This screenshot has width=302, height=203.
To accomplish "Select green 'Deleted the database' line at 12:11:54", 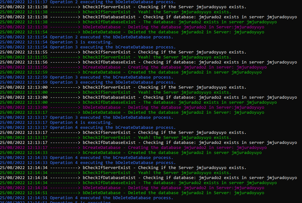I will (132, 32).
